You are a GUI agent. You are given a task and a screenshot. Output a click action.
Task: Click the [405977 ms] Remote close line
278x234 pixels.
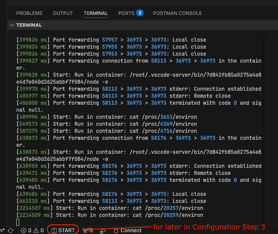[x=123, y=96]
